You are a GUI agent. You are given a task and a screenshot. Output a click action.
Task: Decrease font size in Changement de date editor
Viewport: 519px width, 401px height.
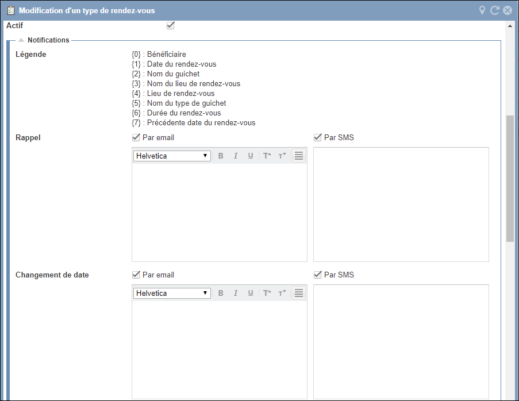(x=282, y=293)
